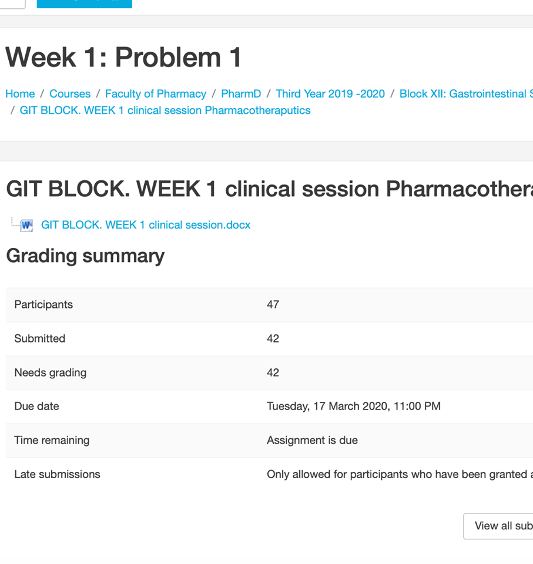The height and width of the screenshot is (564, 533).
Task: Click the Week 1: Problem 1 heading
Action: pos(124,58)
